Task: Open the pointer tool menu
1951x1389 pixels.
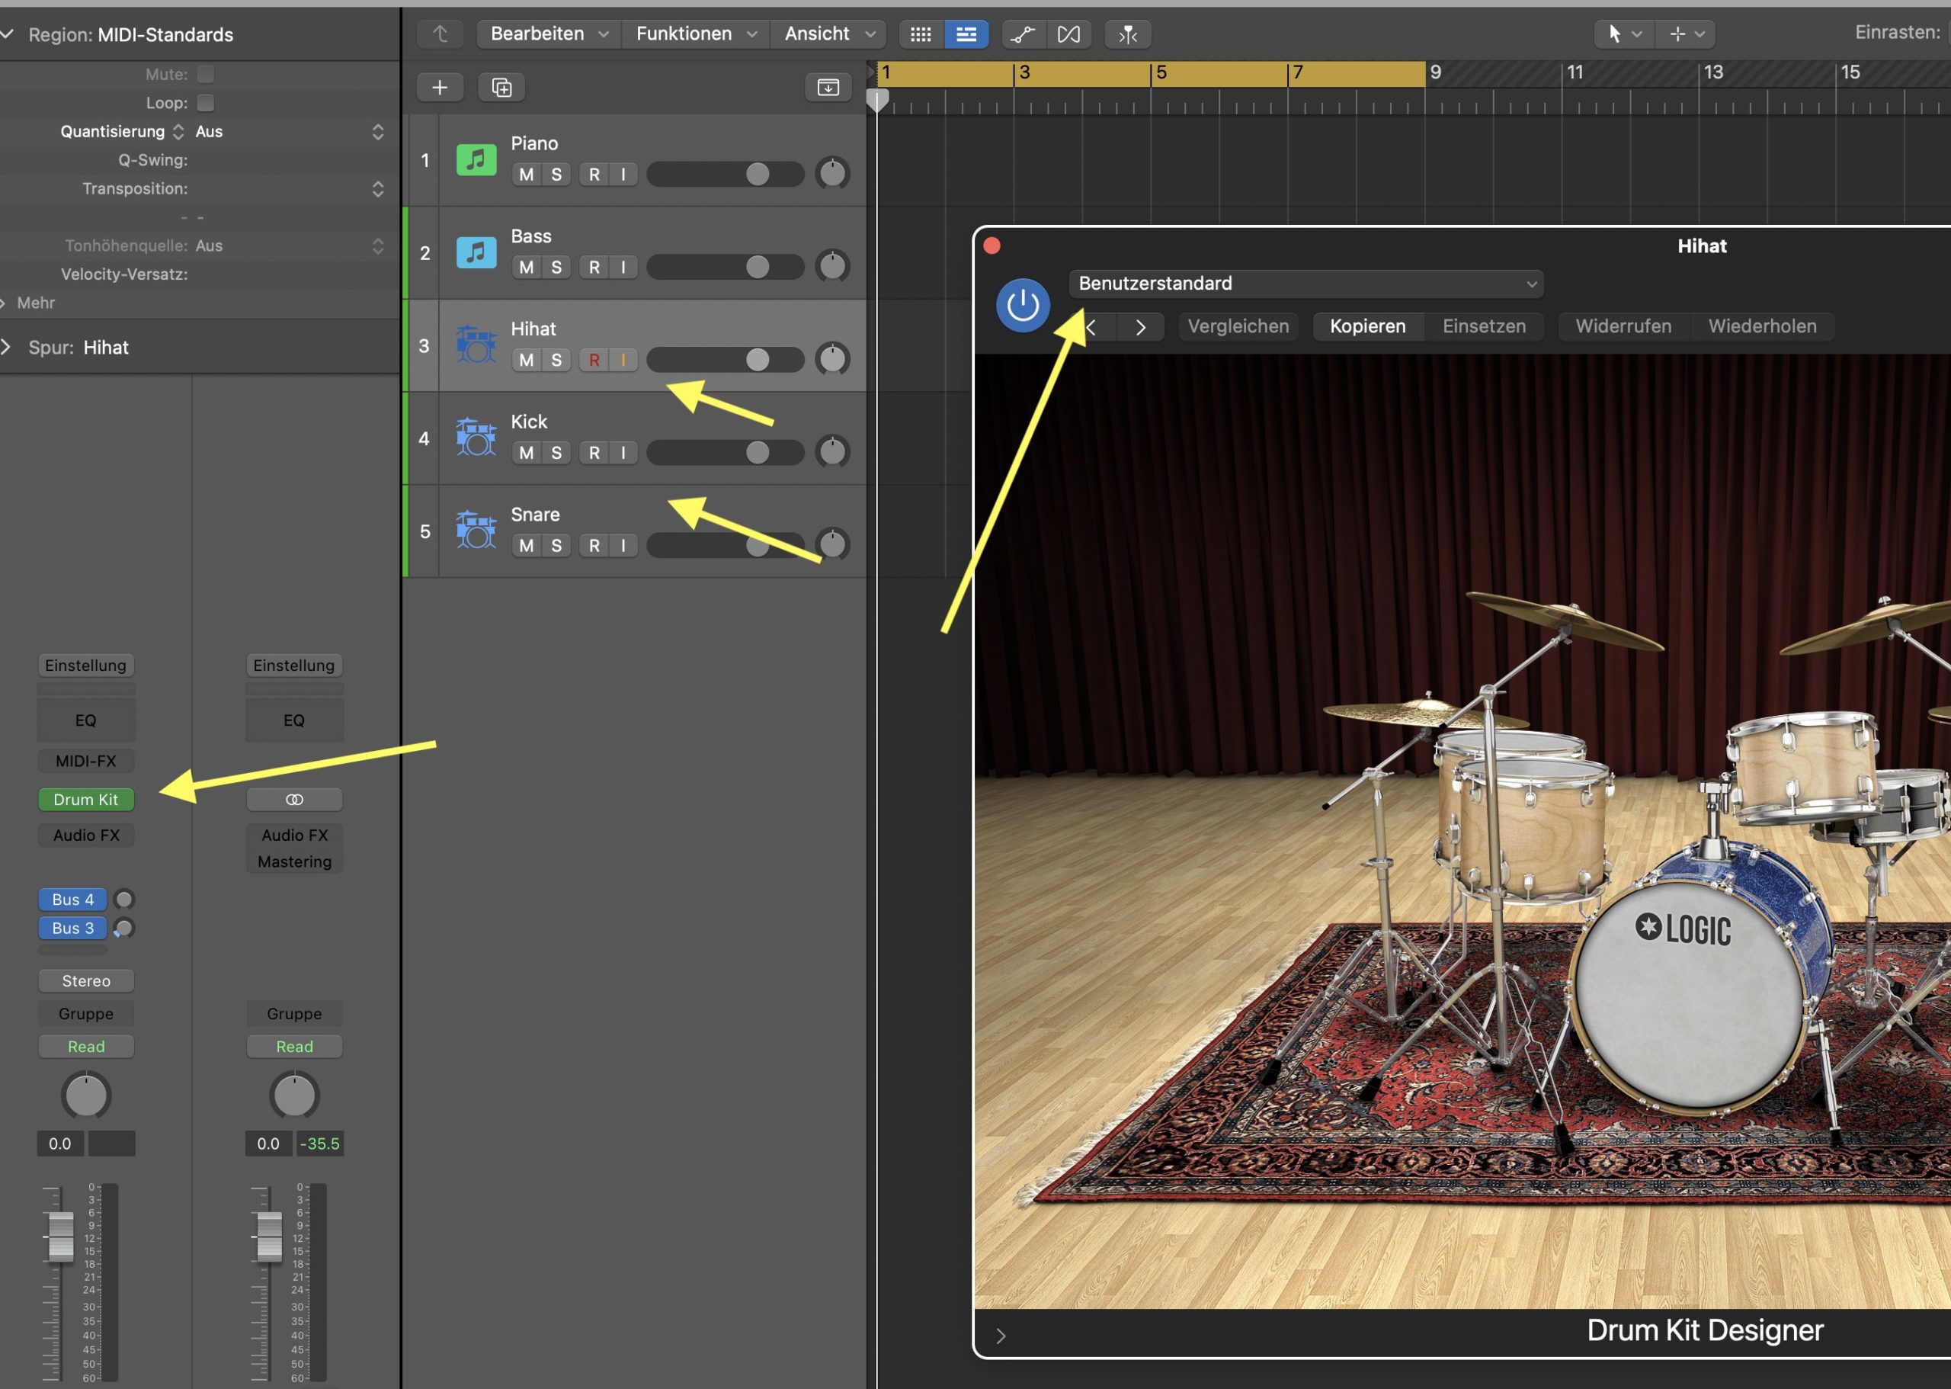Action: point(1623,34)
